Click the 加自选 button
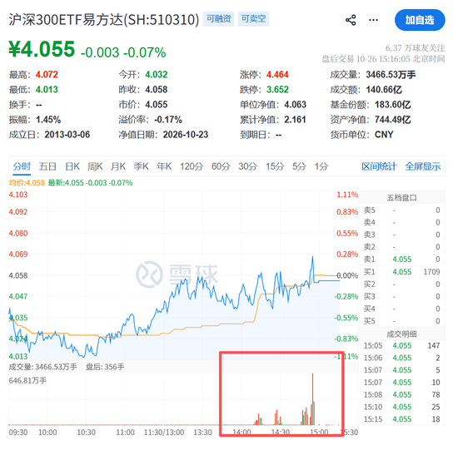 point(420,20)
